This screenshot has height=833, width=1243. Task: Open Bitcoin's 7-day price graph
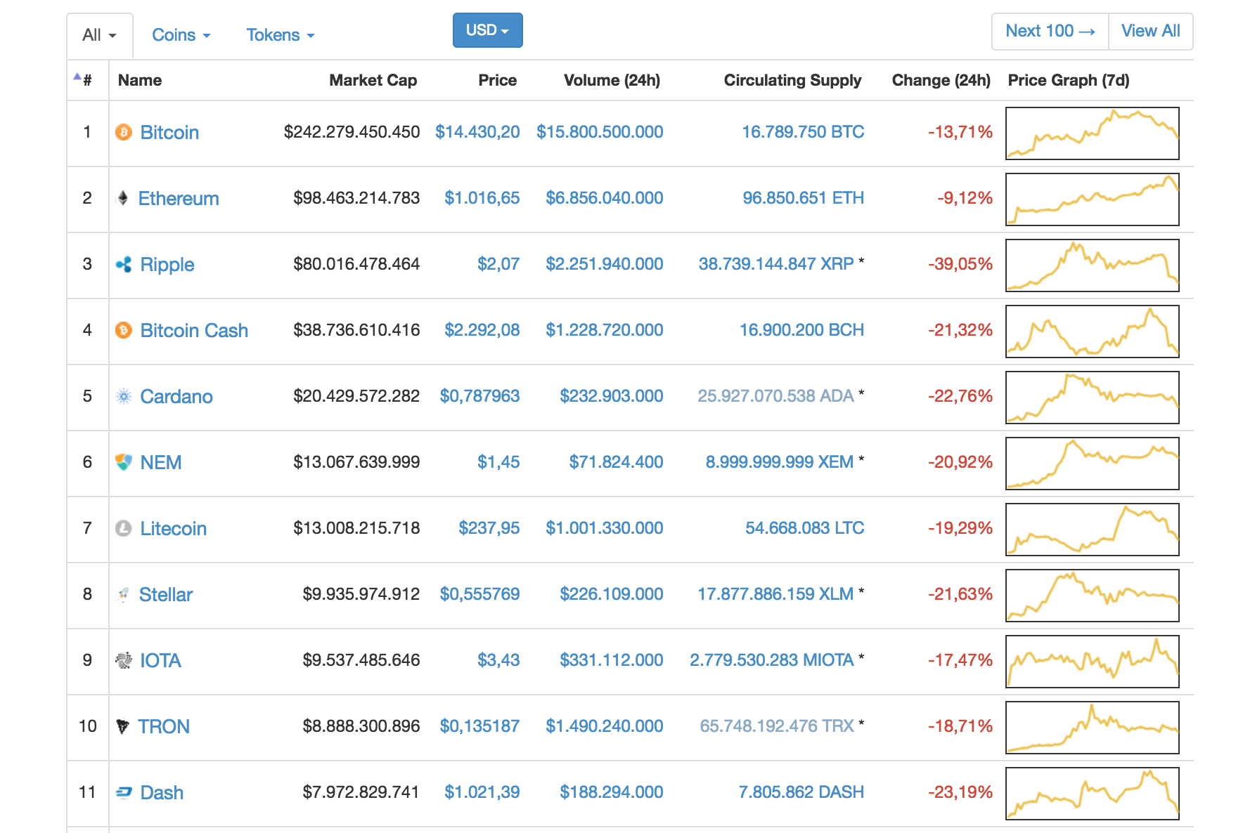click(1092, 133)
